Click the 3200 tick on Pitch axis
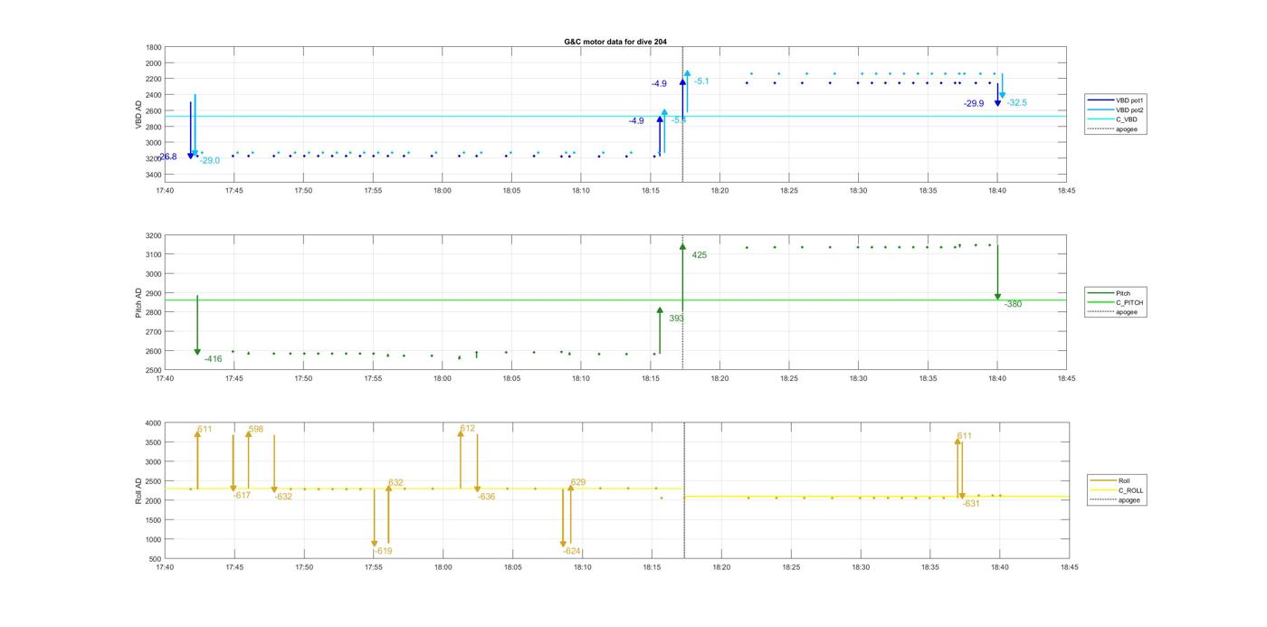 (154, 235)
